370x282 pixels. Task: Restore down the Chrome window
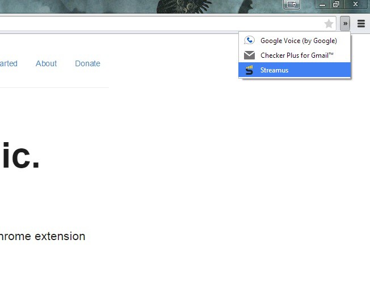(x=337, y=4)
